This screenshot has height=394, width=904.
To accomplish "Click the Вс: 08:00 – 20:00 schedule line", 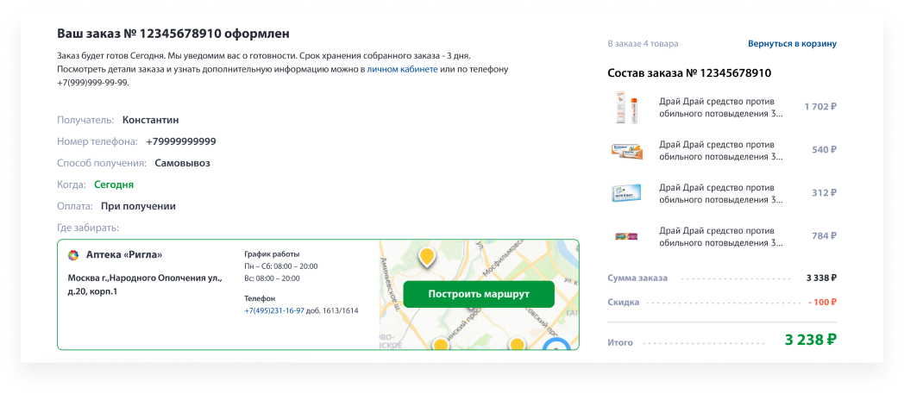I will tap(272, 278).
